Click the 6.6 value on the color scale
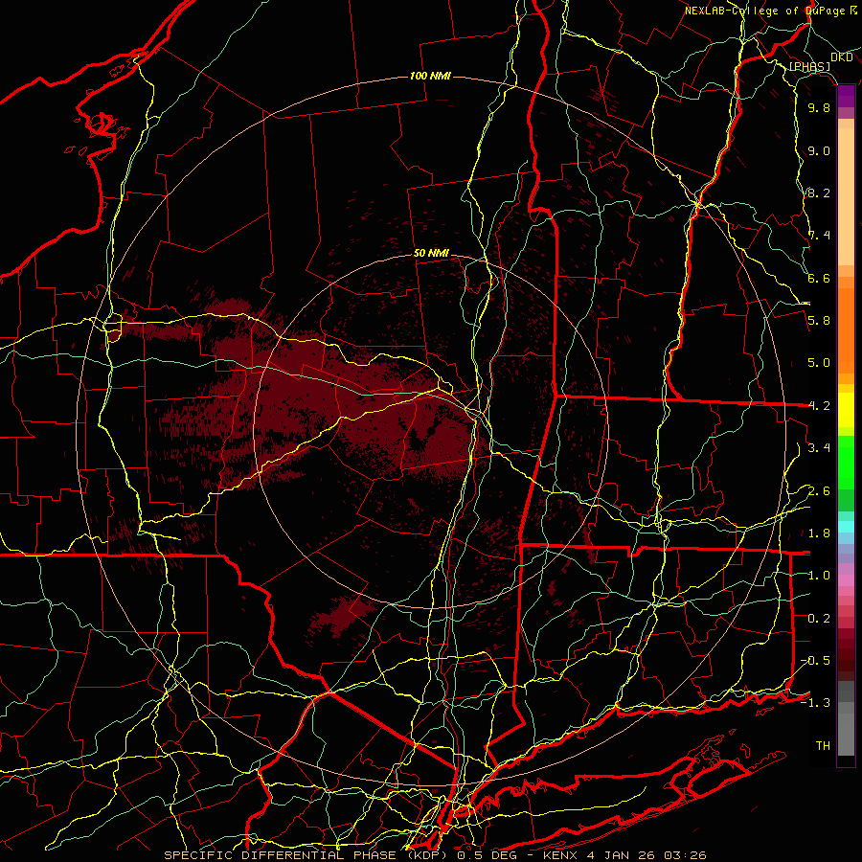The image size is (862, 862). pos(819,278)
